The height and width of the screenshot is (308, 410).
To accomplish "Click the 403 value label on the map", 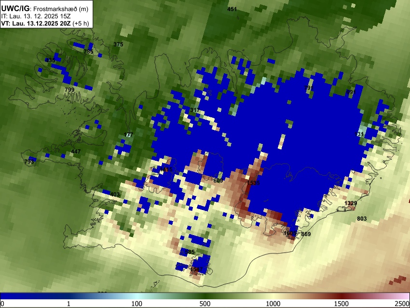I will point(115,195).
